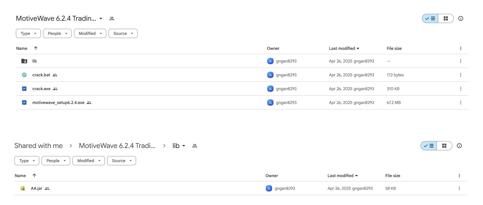Open Type filter in upper panel

point(28,33)
